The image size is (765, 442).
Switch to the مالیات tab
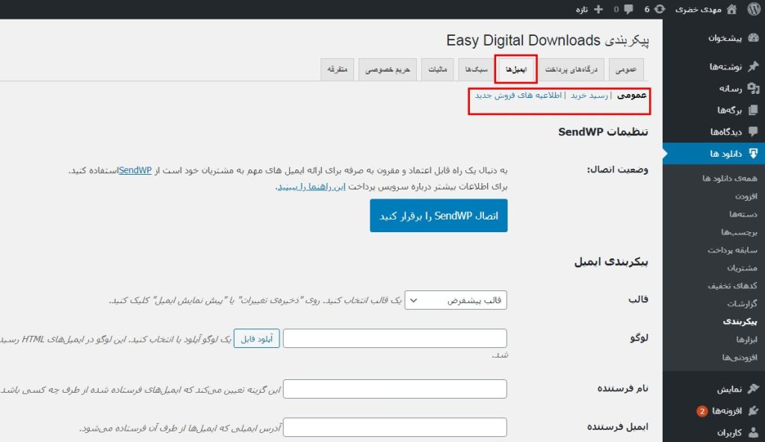[x=438, y=69]
